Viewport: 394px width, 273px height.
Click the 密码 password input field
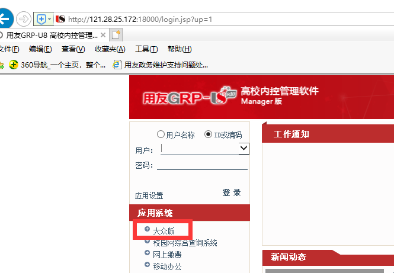201,165
